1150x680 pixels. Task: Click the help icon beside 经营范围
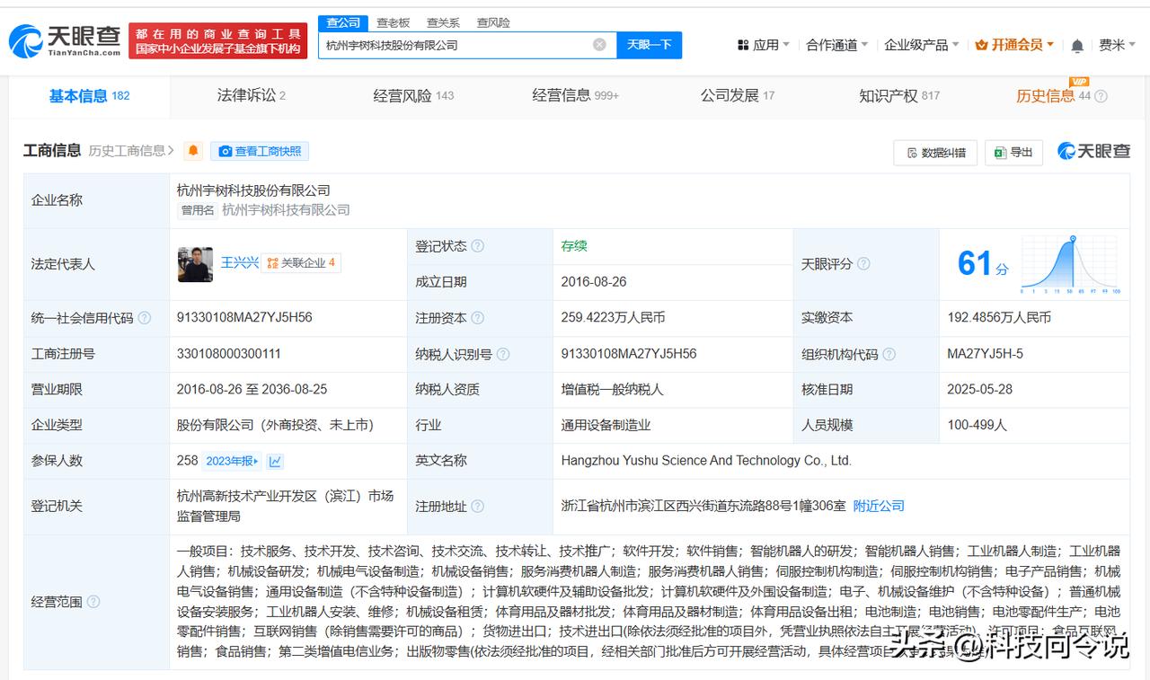(x=93, y=602)
